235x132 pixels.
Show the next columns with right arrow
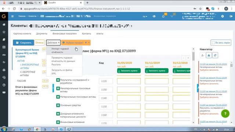pyautogui.click(x=188, y=58)
